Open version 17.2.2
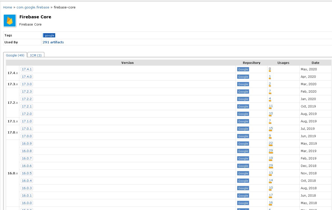Viewport: 332px width, 210px height. 27,99
